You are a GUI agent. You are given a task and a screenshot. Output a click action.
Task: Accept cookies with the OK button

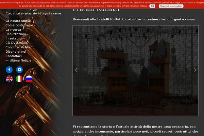[152, 6]
